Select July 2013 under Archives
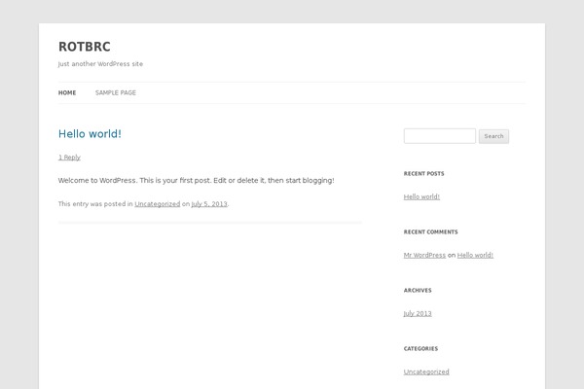Screen dimensions: 584x389 (x=418, y=313)
